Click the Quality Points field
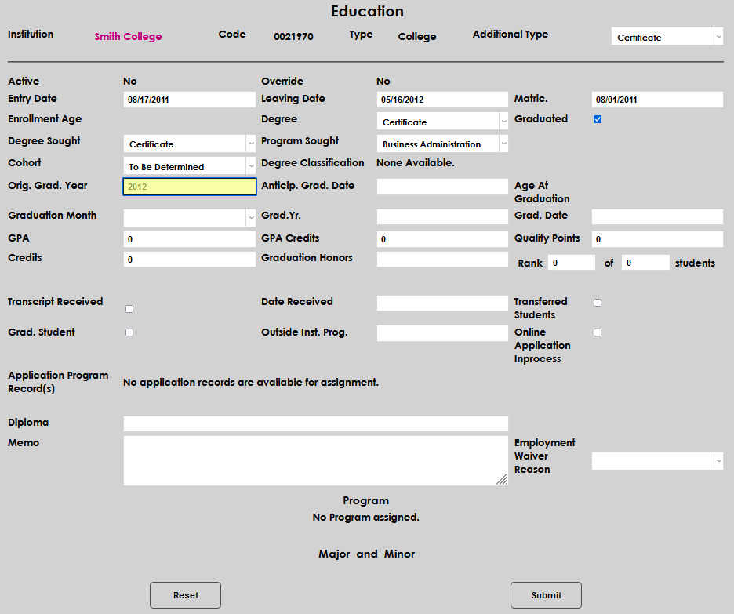The height and width of the screenshot is (614, 734). 657,239
